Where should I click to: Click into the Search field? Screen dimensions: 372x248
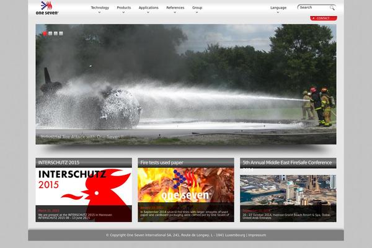pos(314,7)
